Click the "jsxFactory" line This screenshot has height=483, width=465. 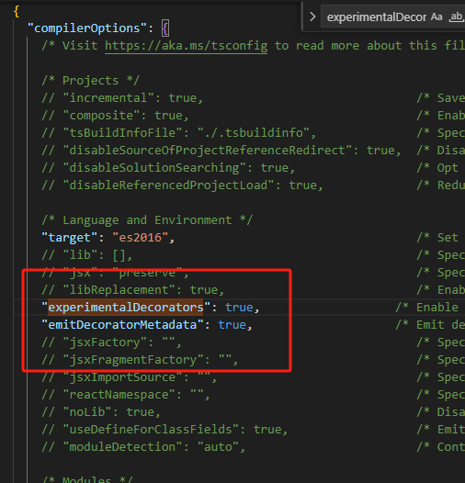pos(111,343)
